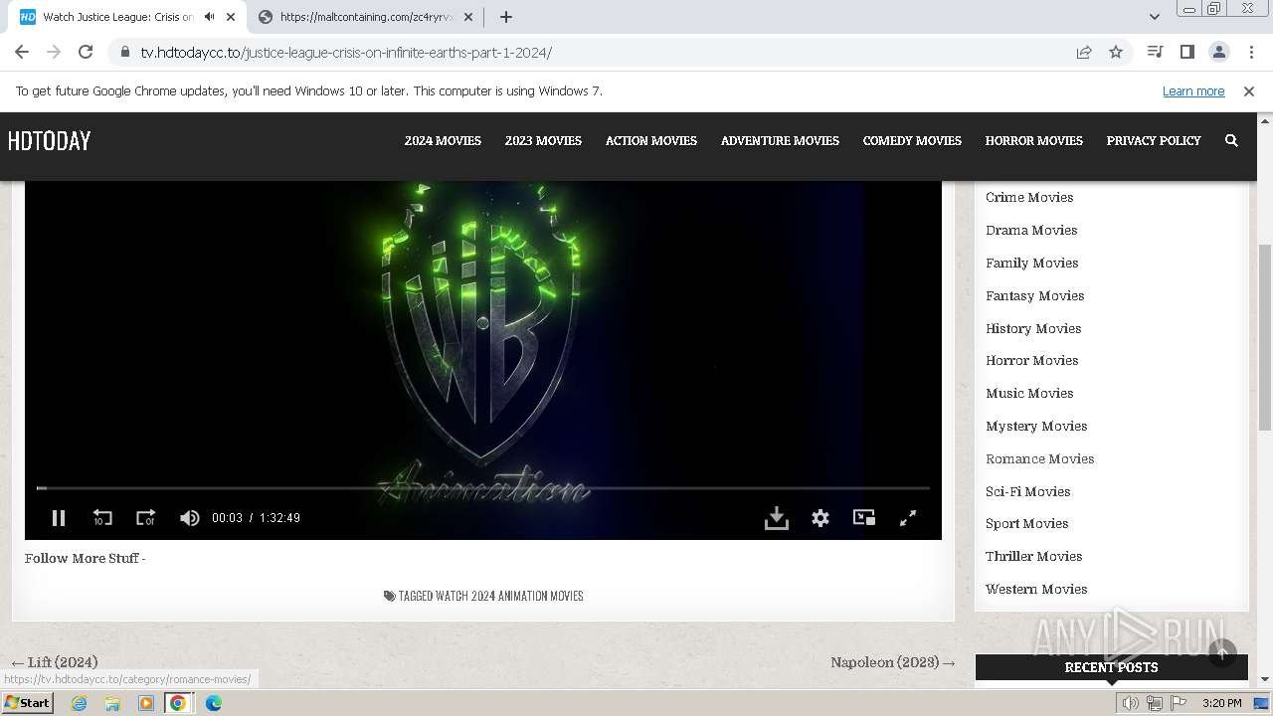Launch Internet Explorer from taskbar

(79, 703)
